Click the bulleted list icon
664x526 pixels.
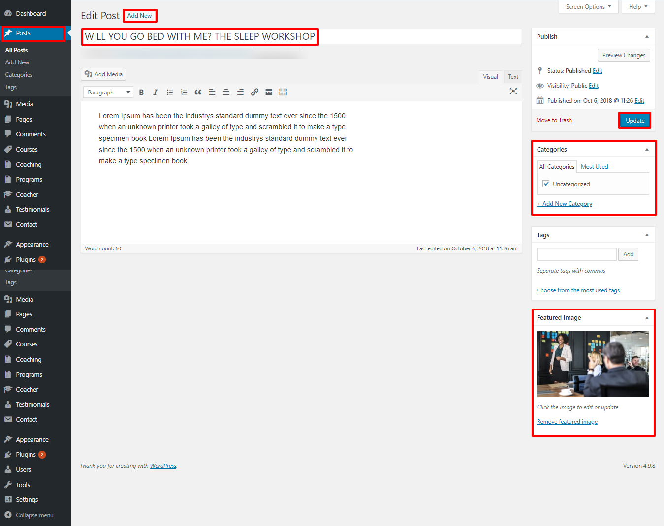(170, 93)
